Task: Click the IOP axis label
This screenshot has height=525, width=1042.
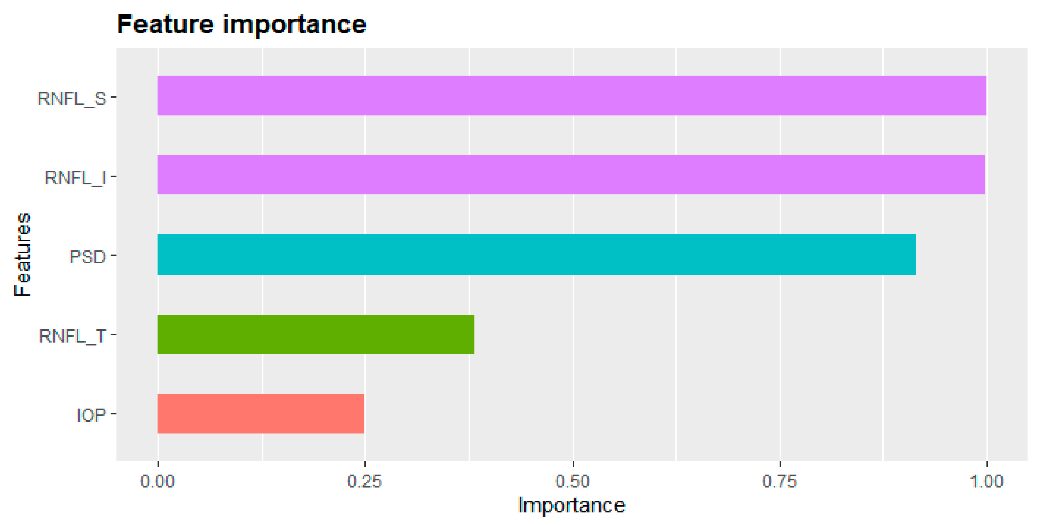Action: [91, 415]
